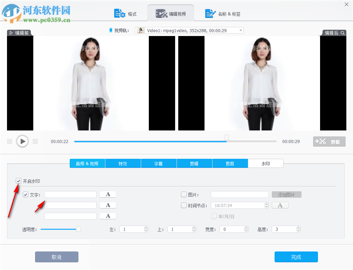Enable the 时间节点 timestamp checkbox
The image size is (353, 270).
pos(184,205)
